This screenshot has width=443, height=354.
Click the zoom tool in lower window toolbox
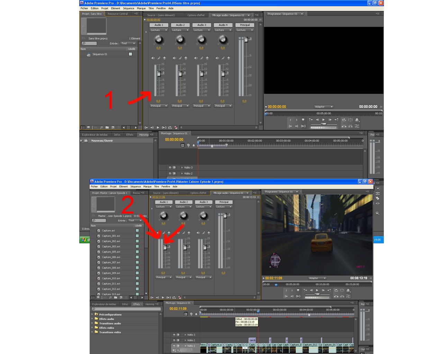pos(378,214)
